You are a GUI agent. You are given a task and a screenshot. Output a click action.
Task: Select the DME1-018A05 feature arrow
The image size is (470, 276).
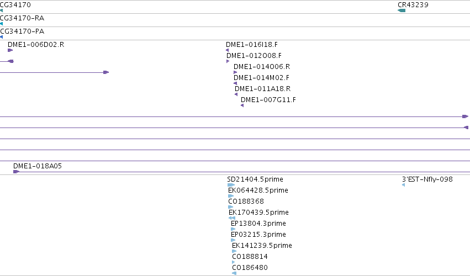[16, 172]
